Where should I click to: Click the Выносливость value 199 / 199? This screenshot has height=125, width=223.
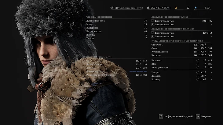[141, 64]
